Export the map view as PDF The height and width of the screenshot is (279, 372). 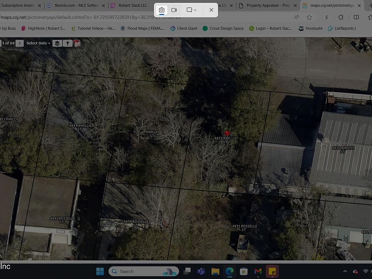(77, 43)
